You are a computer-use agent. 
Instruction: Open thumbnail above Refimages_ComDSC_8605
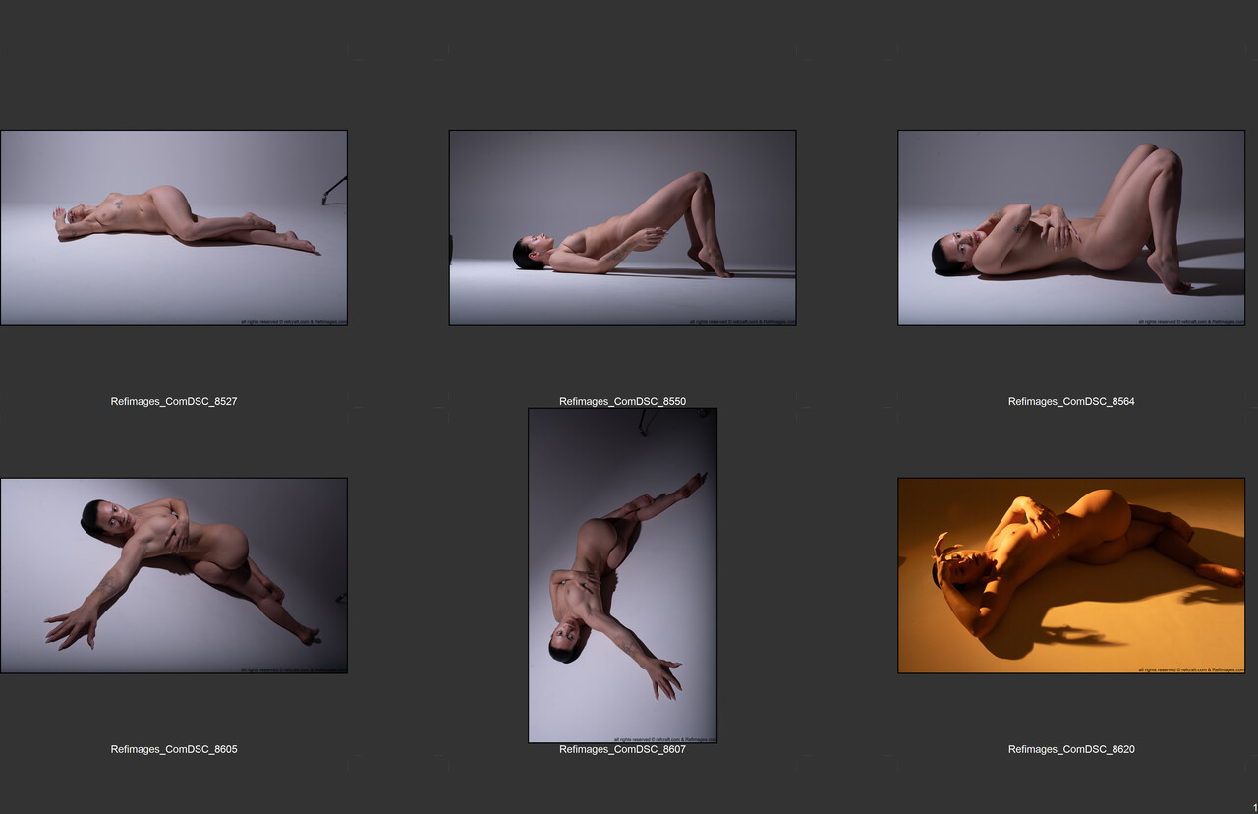[174, 576]
